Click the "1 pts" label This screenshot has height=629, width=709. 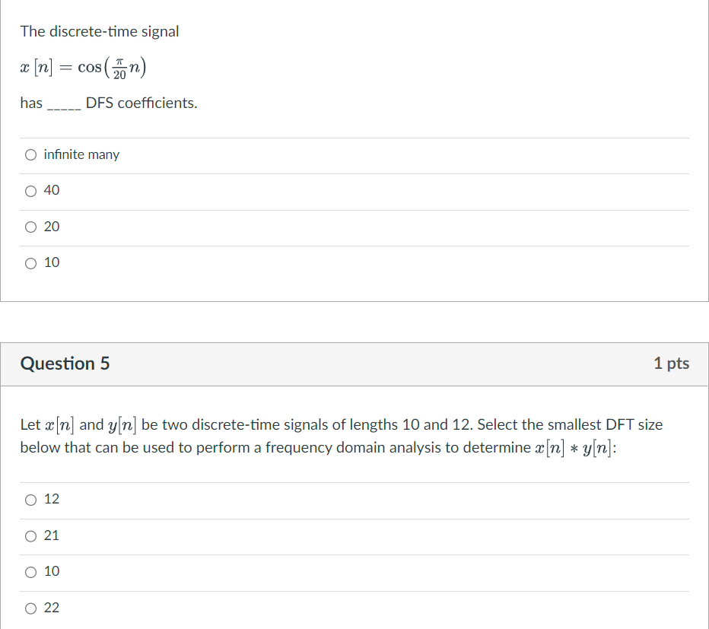(671, 364)
